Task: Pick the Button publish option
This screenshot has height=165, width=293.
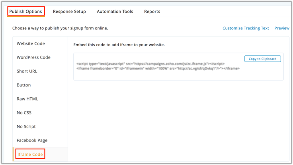Action: point(23,85)
